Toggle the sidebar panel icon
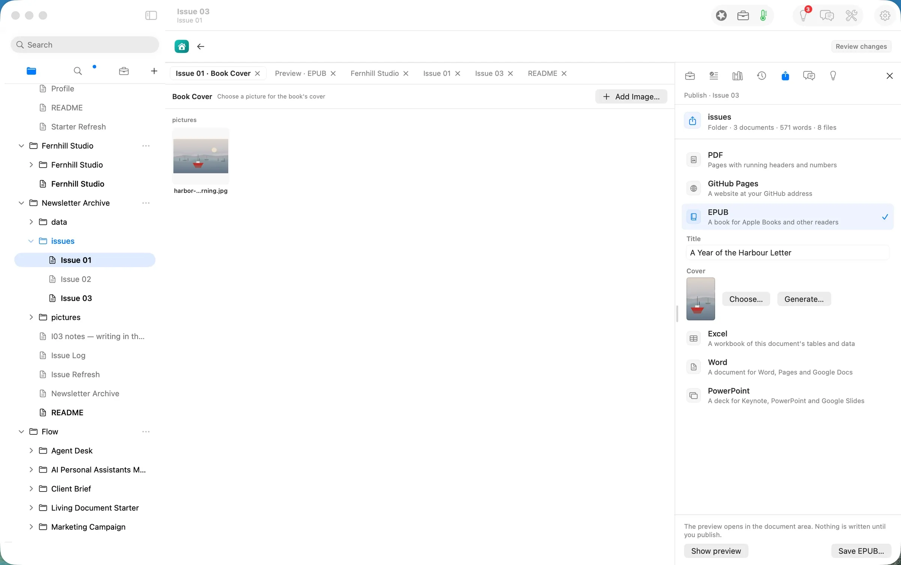The height and width of the screenshot is (565, 901). click(151, 15)
